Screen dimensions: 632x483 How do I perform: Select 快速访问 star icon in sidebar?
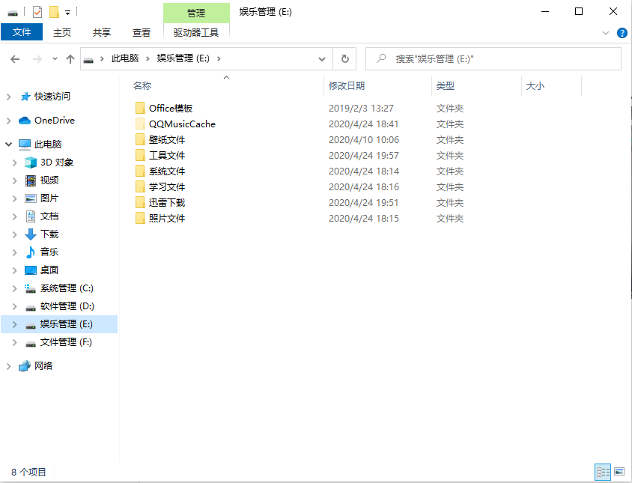pyautogui.click(x=25, y=97)
